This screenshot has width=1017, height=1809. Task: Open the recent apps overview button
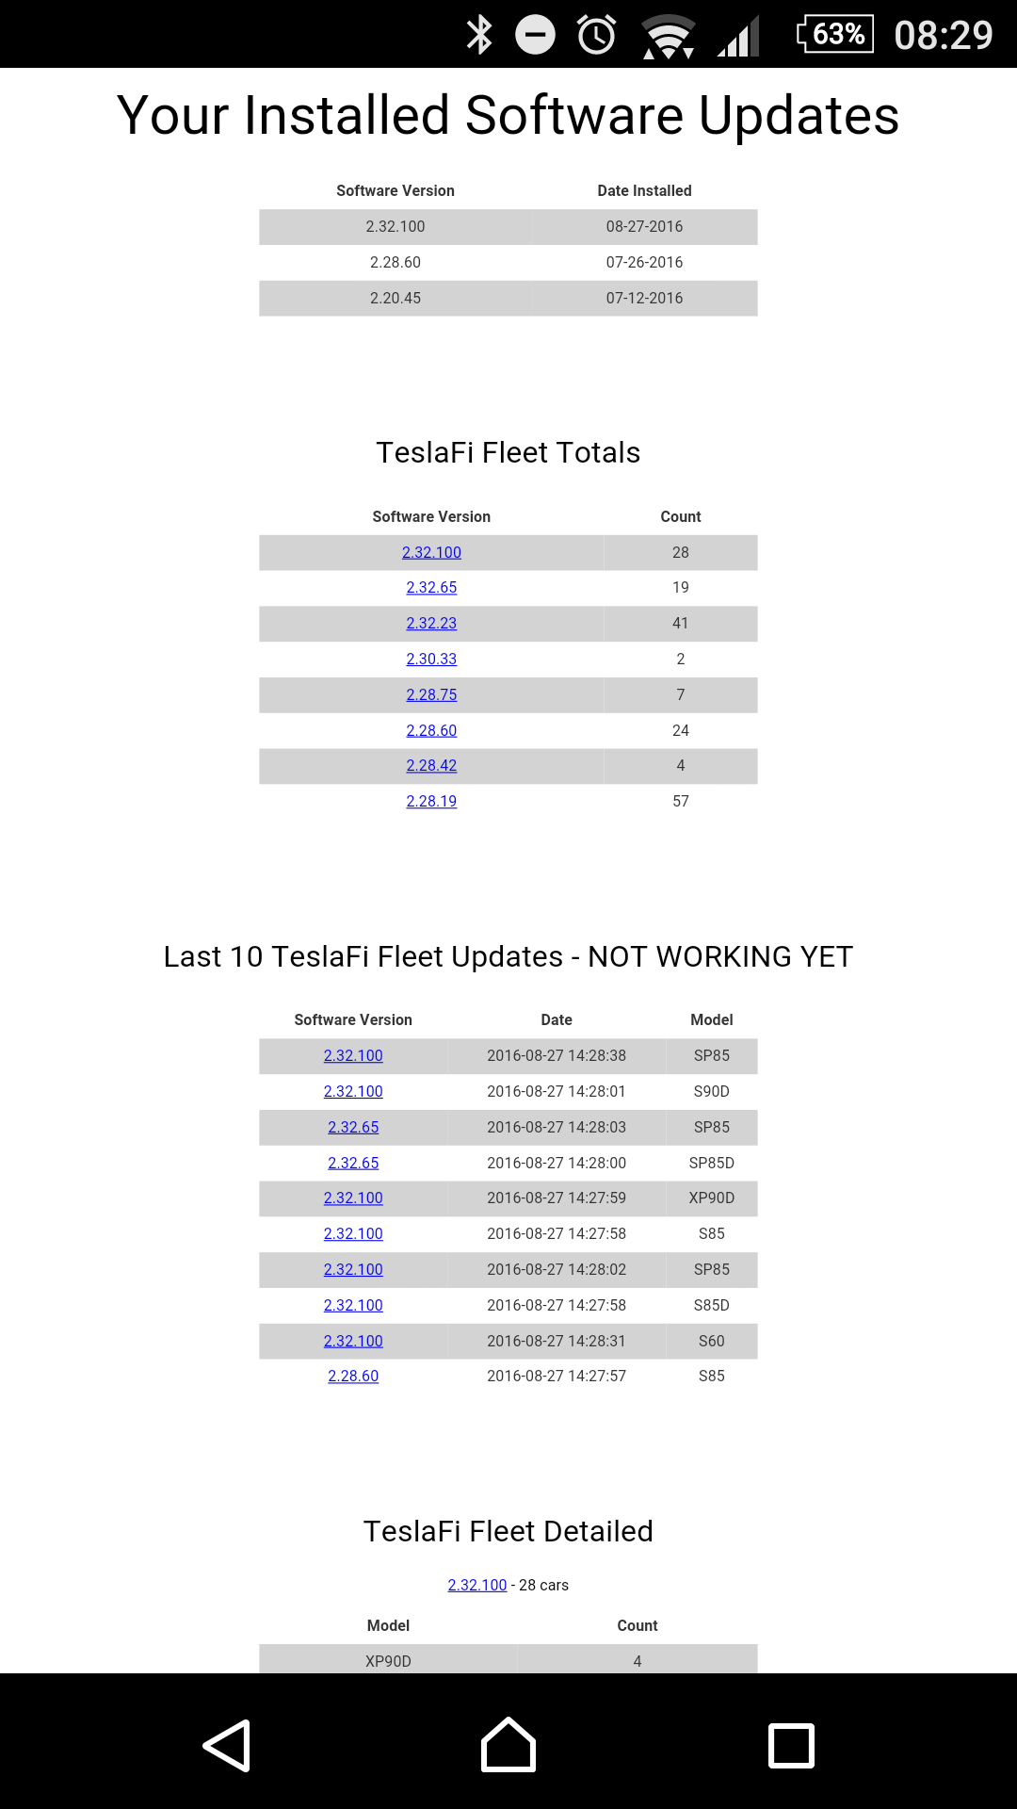[x=791, y=1745]
